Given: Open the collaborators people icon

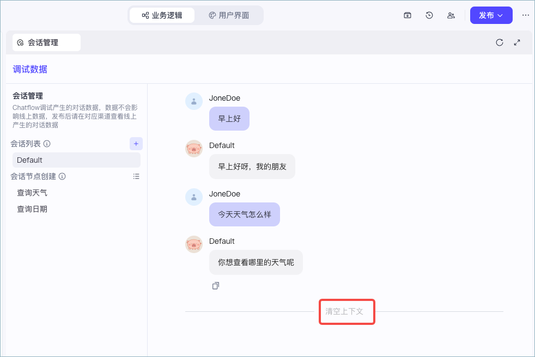Looking at the screenshot, I should [451, 15].
